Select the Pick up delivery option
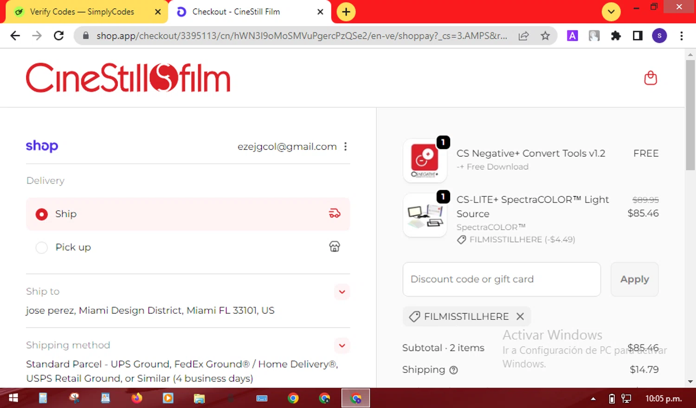This screenshot has width=696, height=408. pyautogui.click(x=188, y=247)
